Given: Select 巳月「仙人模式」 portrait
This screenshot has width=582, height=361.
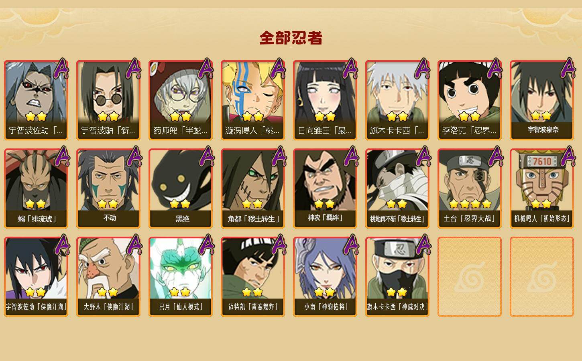Looking at the screenshot, I should 180,276.
